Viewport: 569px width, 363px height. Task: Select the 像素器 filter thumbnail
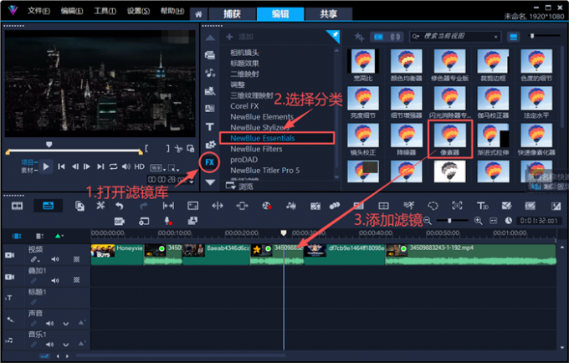(x=450, y=140)
